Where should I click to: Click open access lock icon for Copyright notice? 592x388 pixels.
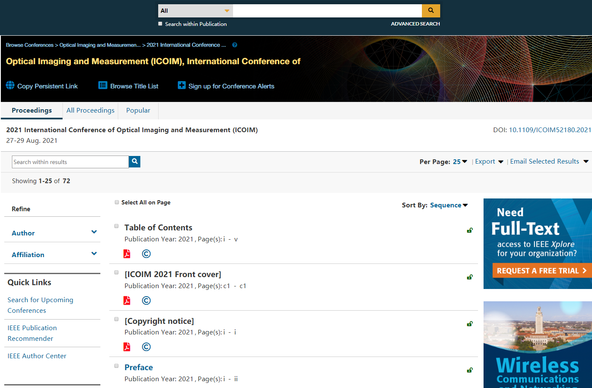pyautogui.click(x=470, y=324)
